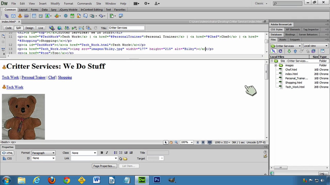Expand the images folder in Files panel
The image size is (330, 185).
276,65
